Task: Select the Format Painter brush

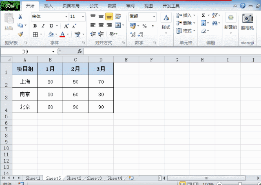Action: tap(20, 34)
